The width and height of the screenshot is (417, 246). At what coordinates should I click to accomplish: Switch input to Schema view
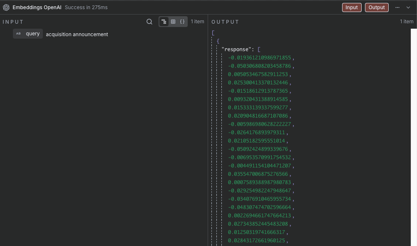164,22
